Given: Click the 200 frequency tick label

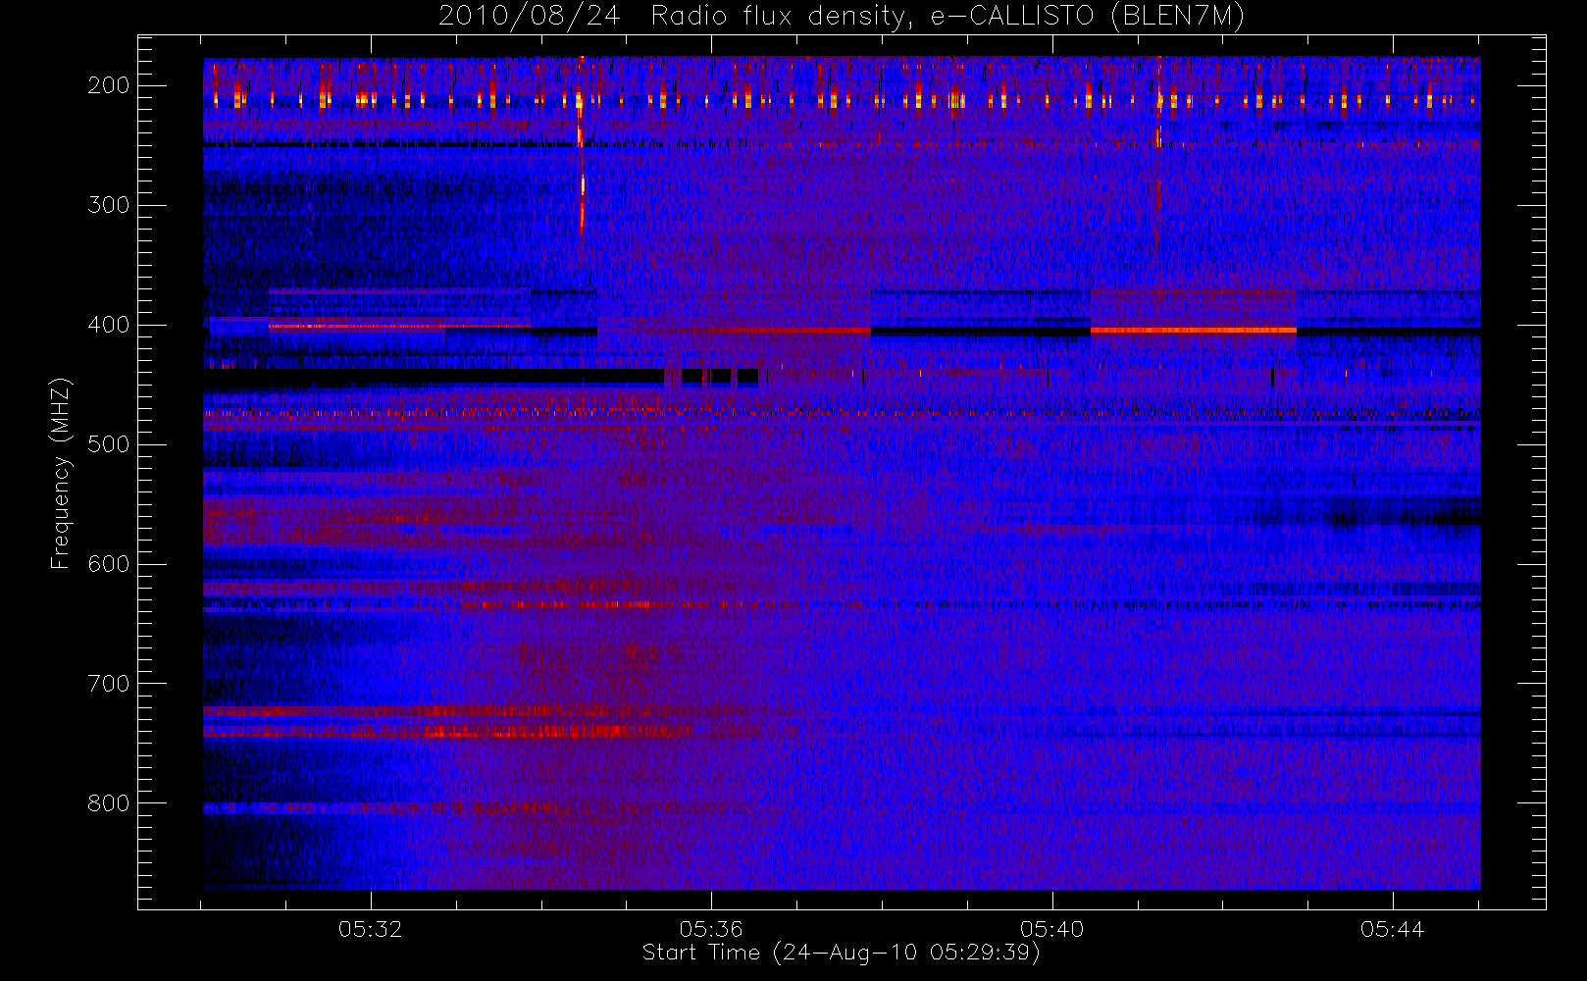Looking at the screenshot, I should click(x=109, y=85).
